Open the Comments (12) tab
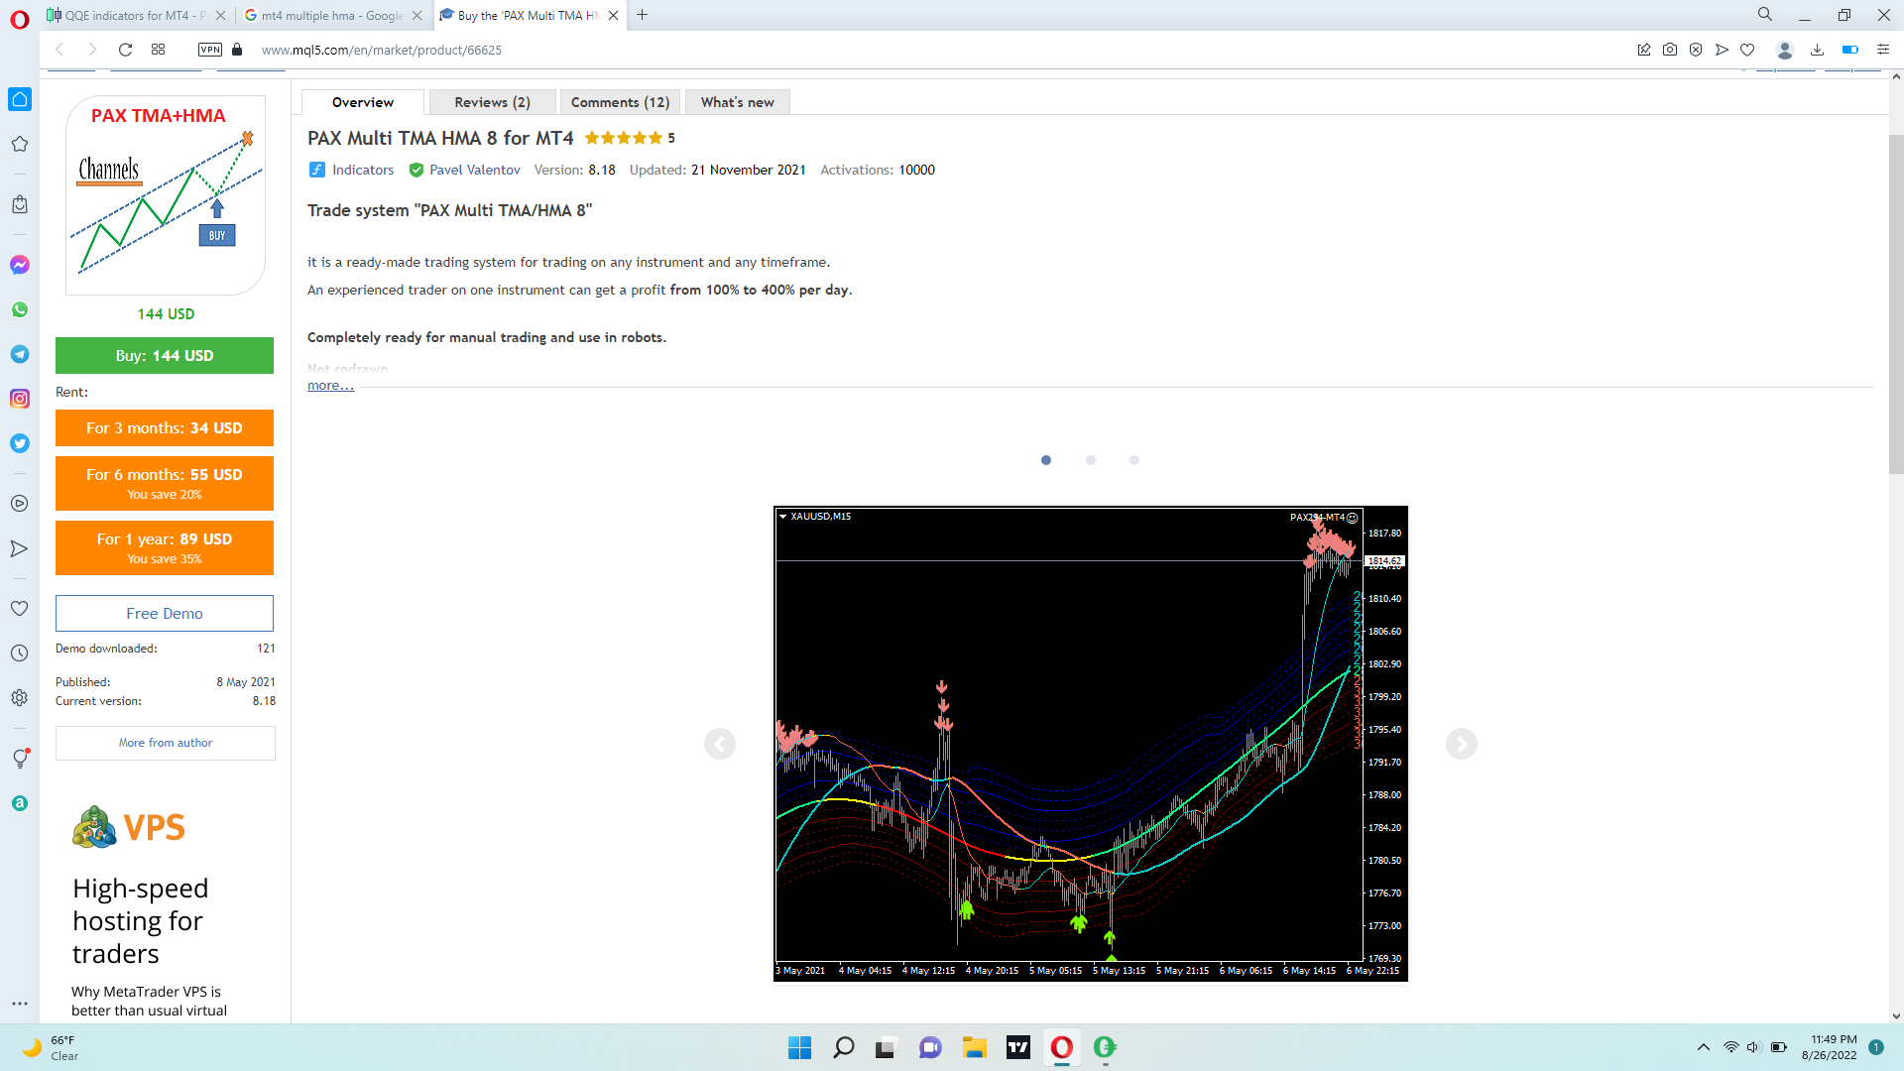This screenshot has width=1904, height=1071. click(x=620, y=102)
